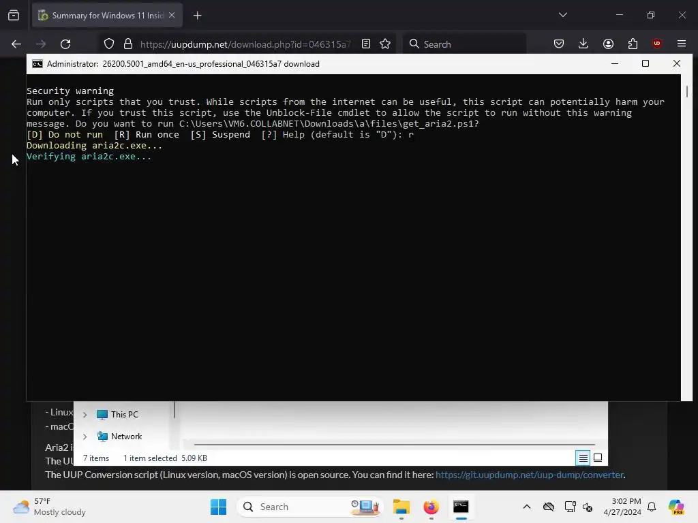The height and width of the screenshot is (523, 698).
Task: Open the extensions puzzle icon
Action: 633,44
